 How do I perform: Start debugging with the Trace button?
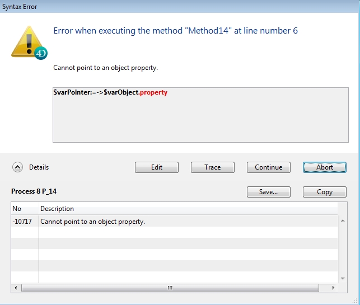point(212,167)
